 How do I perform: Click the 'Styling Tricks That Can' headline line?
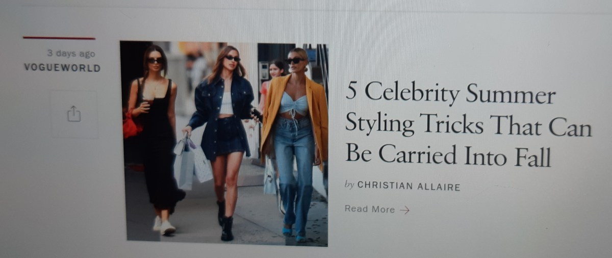(468, 124)
